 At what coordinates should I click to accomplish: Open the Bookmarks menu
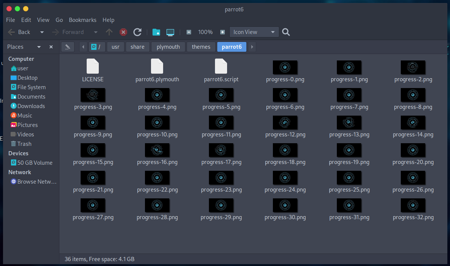[x=83, y=20]
